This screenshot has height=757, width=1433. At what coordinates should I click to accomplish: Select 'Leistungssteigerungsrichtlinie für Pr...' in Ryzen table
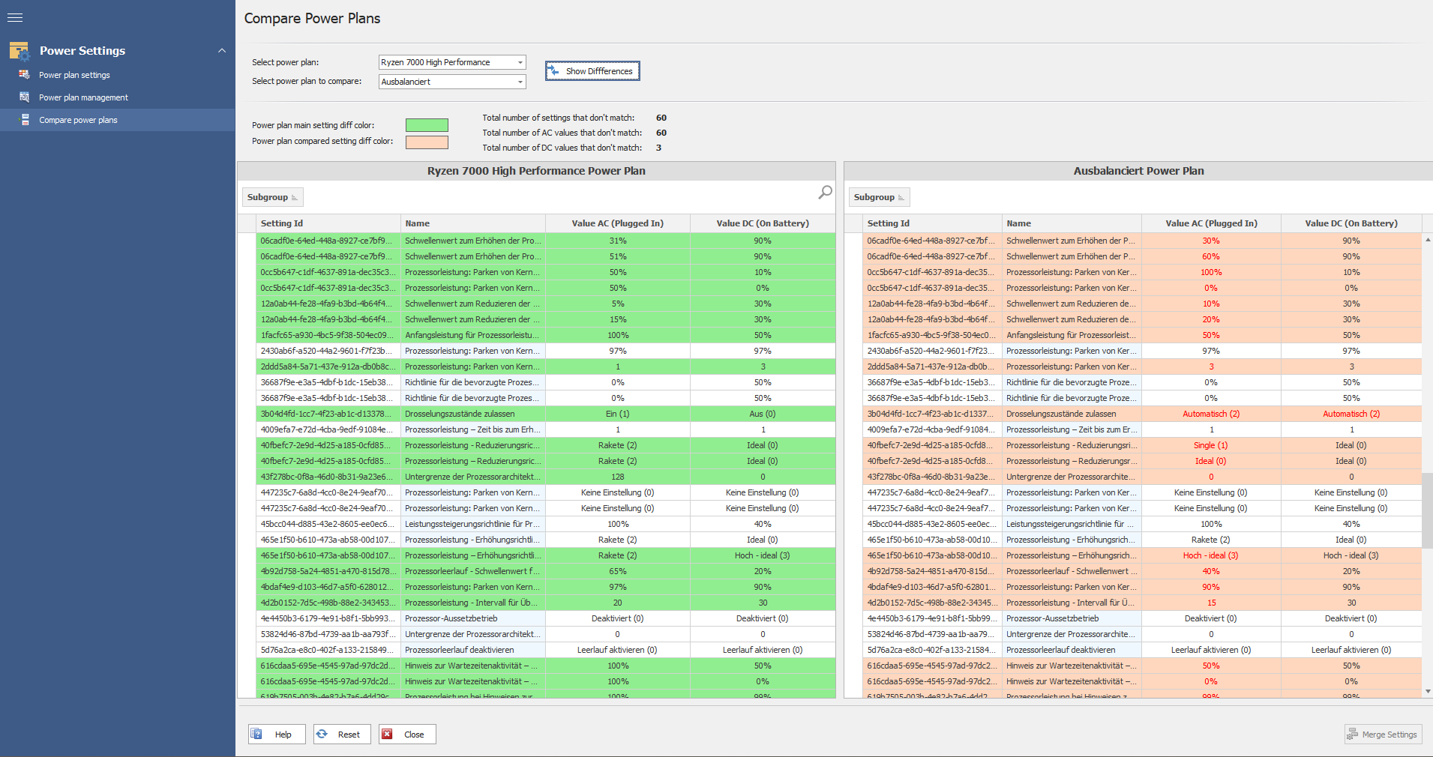(473, 524)
